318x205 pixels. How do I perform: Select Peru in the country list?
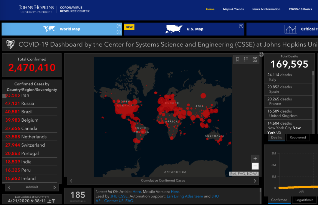[x=30, y=170]
